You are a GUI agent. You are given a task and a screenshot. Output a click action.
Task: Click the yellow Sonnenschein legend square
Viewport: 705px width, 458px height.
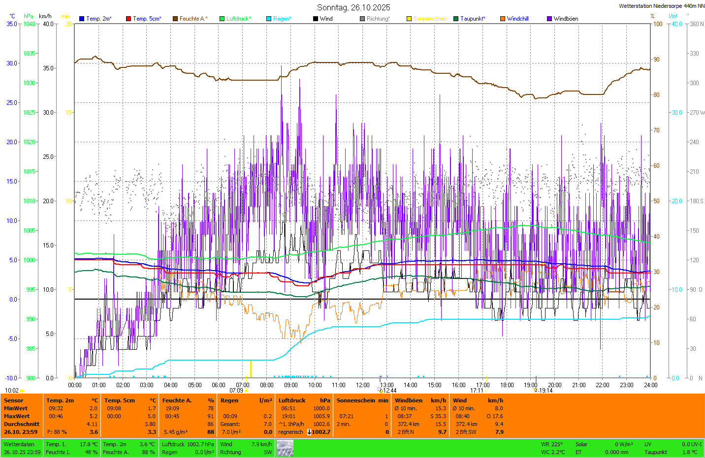tap(409, 19)
